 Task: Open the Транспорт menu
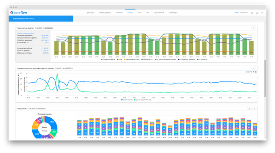click(90, 13)
